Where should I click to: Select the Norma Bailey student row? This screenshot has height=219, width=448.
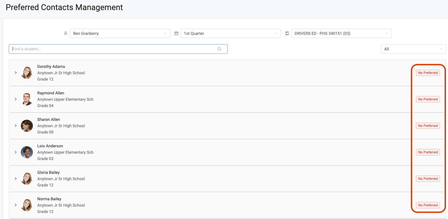(x=173, y=205)
